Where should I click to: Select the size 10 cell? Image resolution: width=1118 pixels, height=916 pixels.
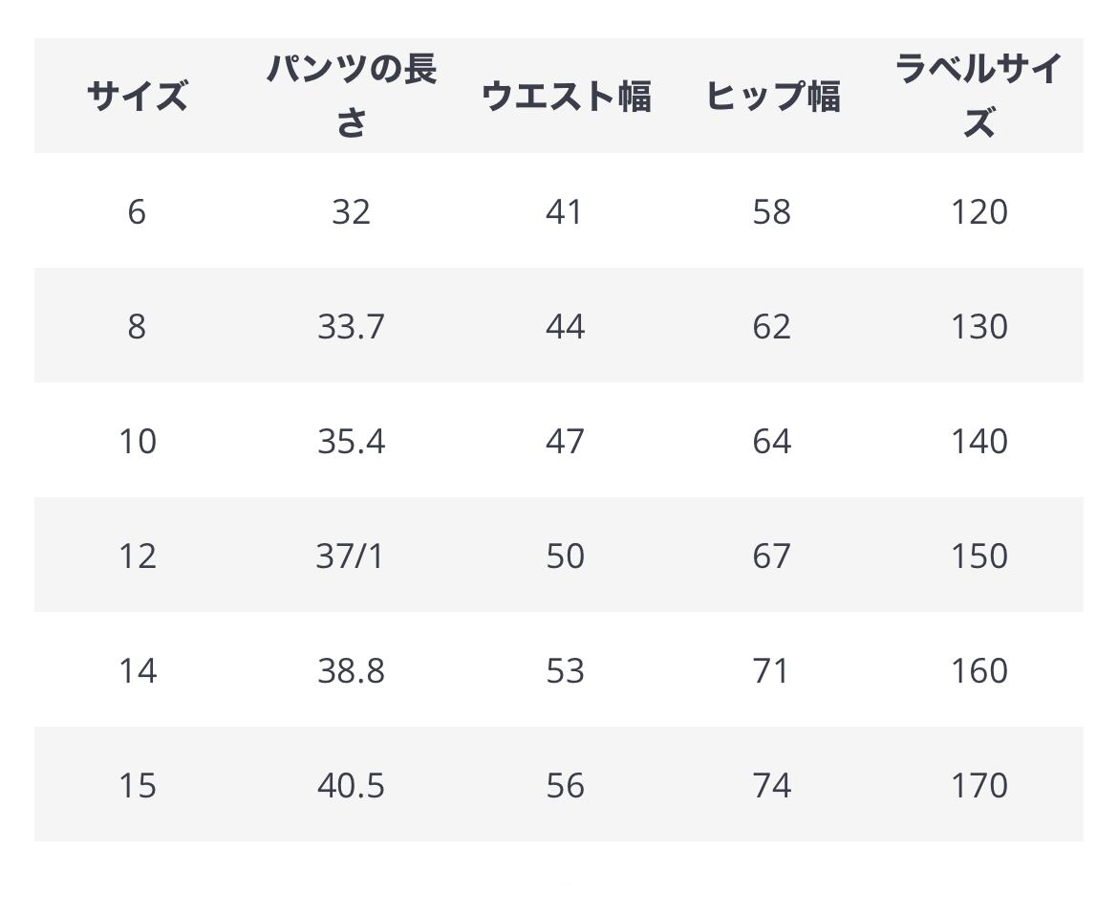[137, 442]
